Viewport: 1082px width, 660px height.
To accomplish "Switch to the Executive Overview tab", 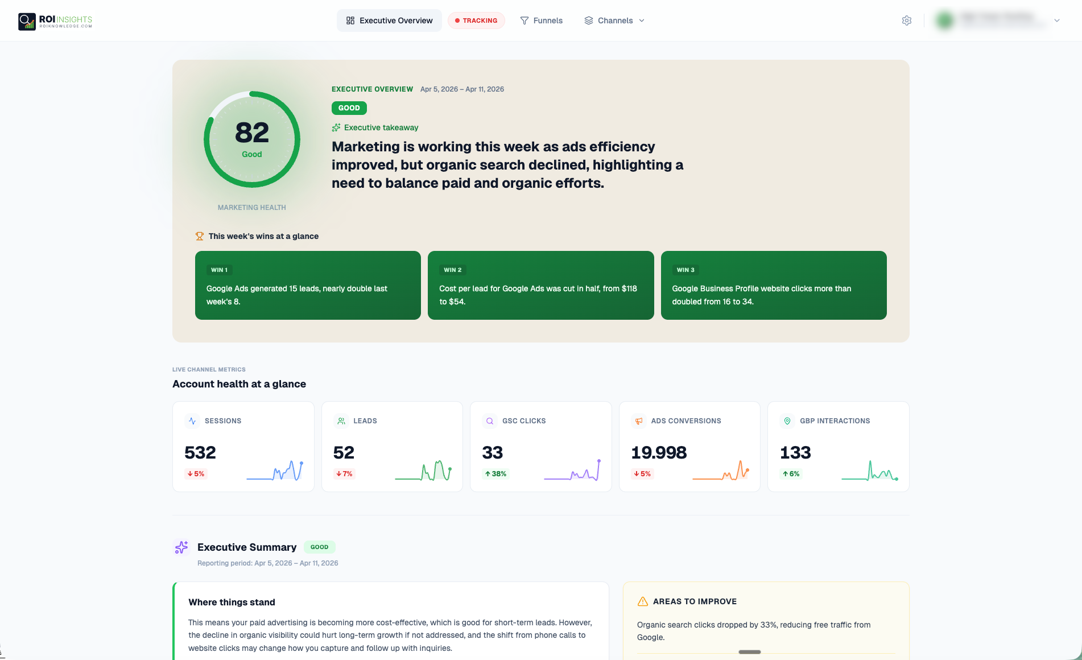I will pyautogui.click(x=389, y=20).
